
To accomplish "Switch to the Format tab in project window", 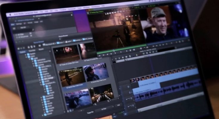I will click(x=30, y=23).
